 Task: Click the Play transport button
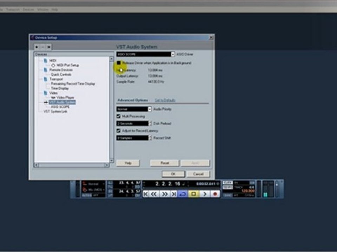click(205, 194)
